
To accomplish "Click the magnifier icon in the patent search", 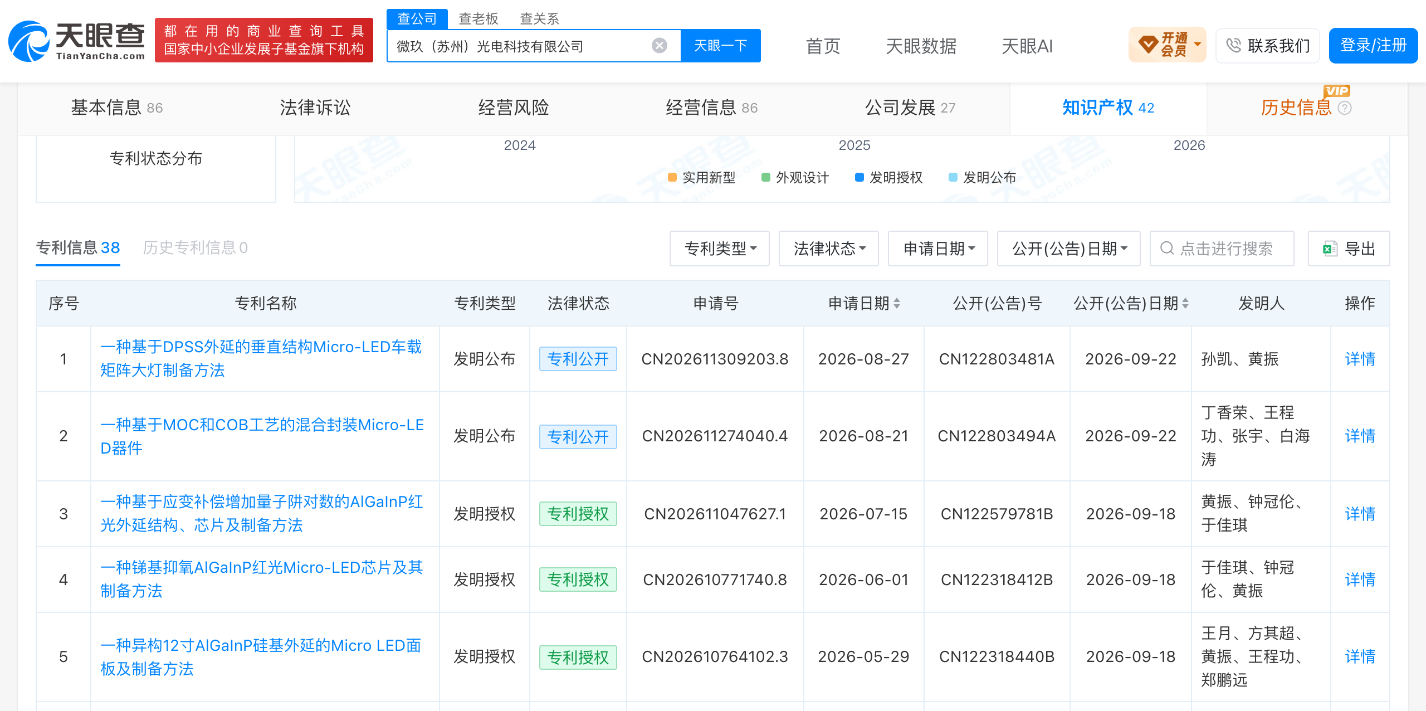I will pos(1167,248).
